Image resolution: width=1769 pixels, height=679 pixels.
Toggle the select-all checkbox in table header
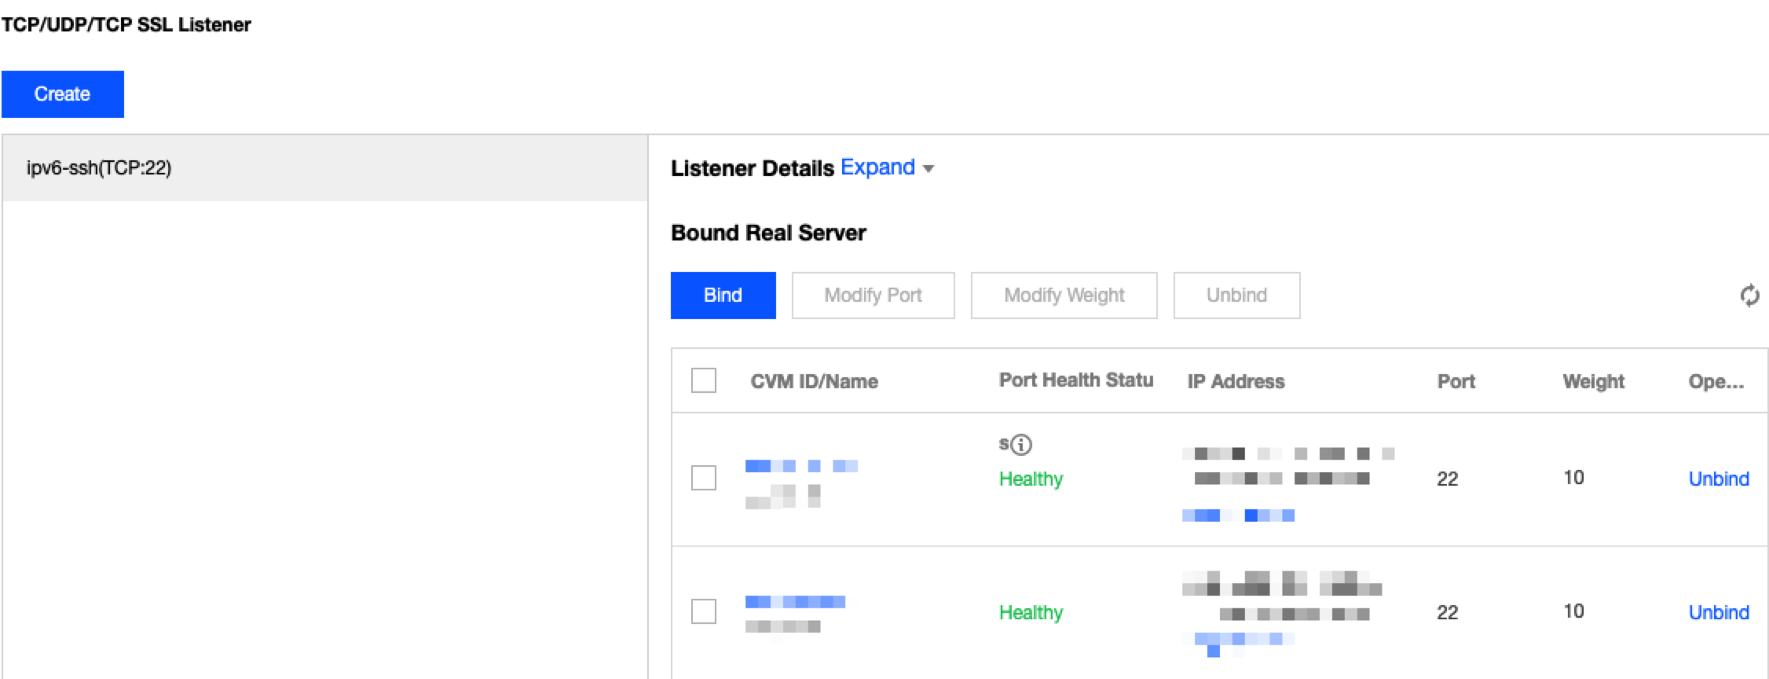(703, 380)
